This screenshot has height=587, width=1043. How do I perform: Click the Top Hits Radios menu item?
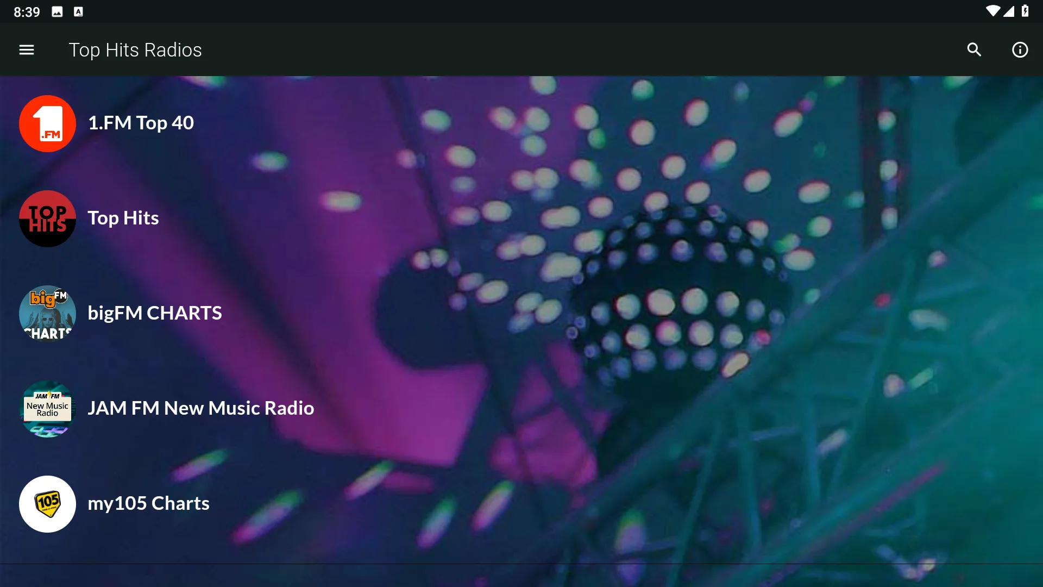pyautogui.click(x=135, y=49)
